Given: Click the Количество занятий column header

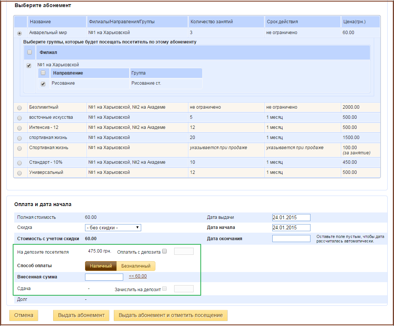Looking at the screenshot, I should (226, 22).
